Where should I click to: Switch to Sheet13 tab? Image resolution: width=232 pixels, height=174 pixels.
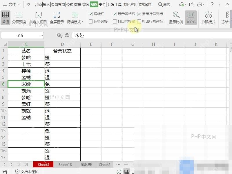[x=65, y=164]
